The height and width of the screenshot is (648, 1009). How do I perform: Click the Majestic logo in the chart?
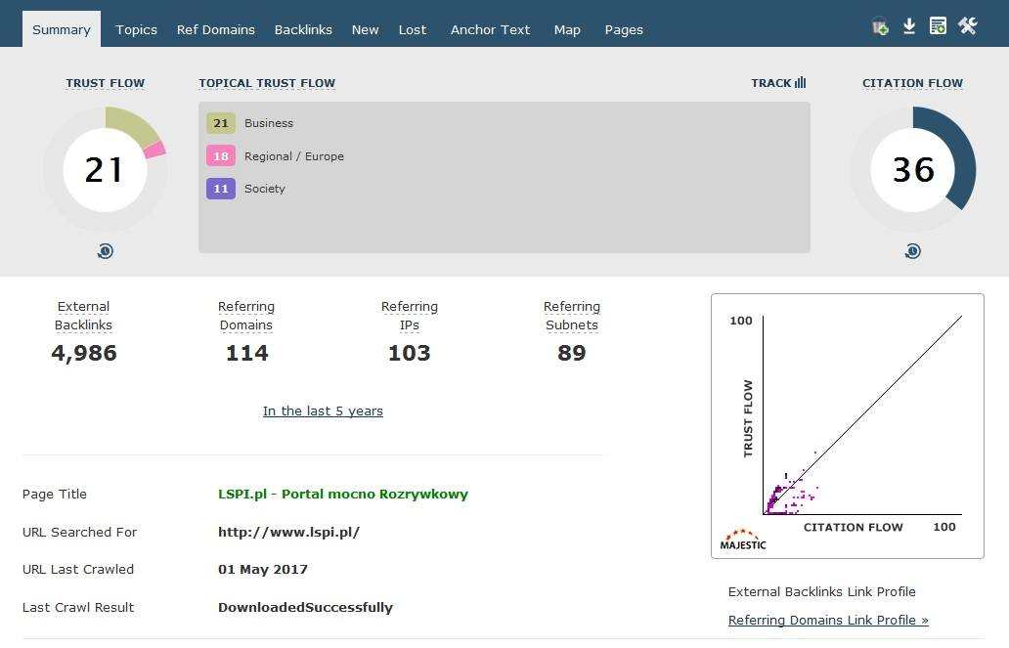pyautogui.click(x=743, y=540)
